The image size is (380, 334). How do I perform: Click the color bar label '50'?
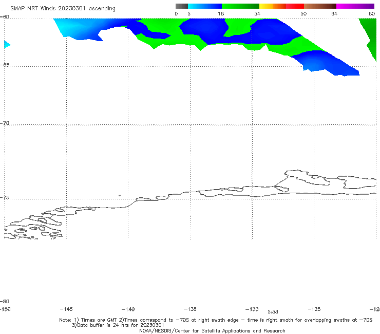303,13
